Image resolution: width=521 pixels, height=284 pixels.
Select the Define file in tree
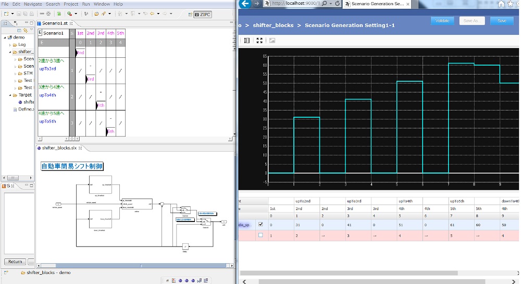25,109
